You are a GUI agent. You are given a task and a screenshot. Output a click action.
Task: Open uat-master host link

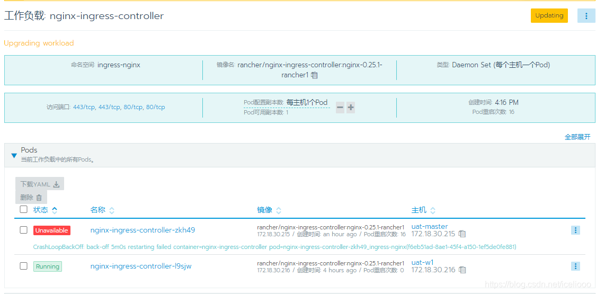pos(430,226)
